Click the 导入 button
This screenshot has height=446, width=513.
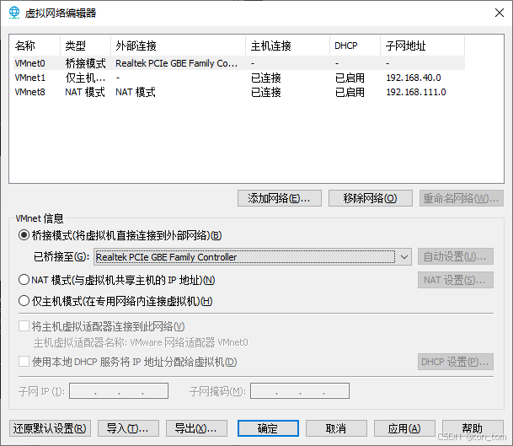pos(128,428)
